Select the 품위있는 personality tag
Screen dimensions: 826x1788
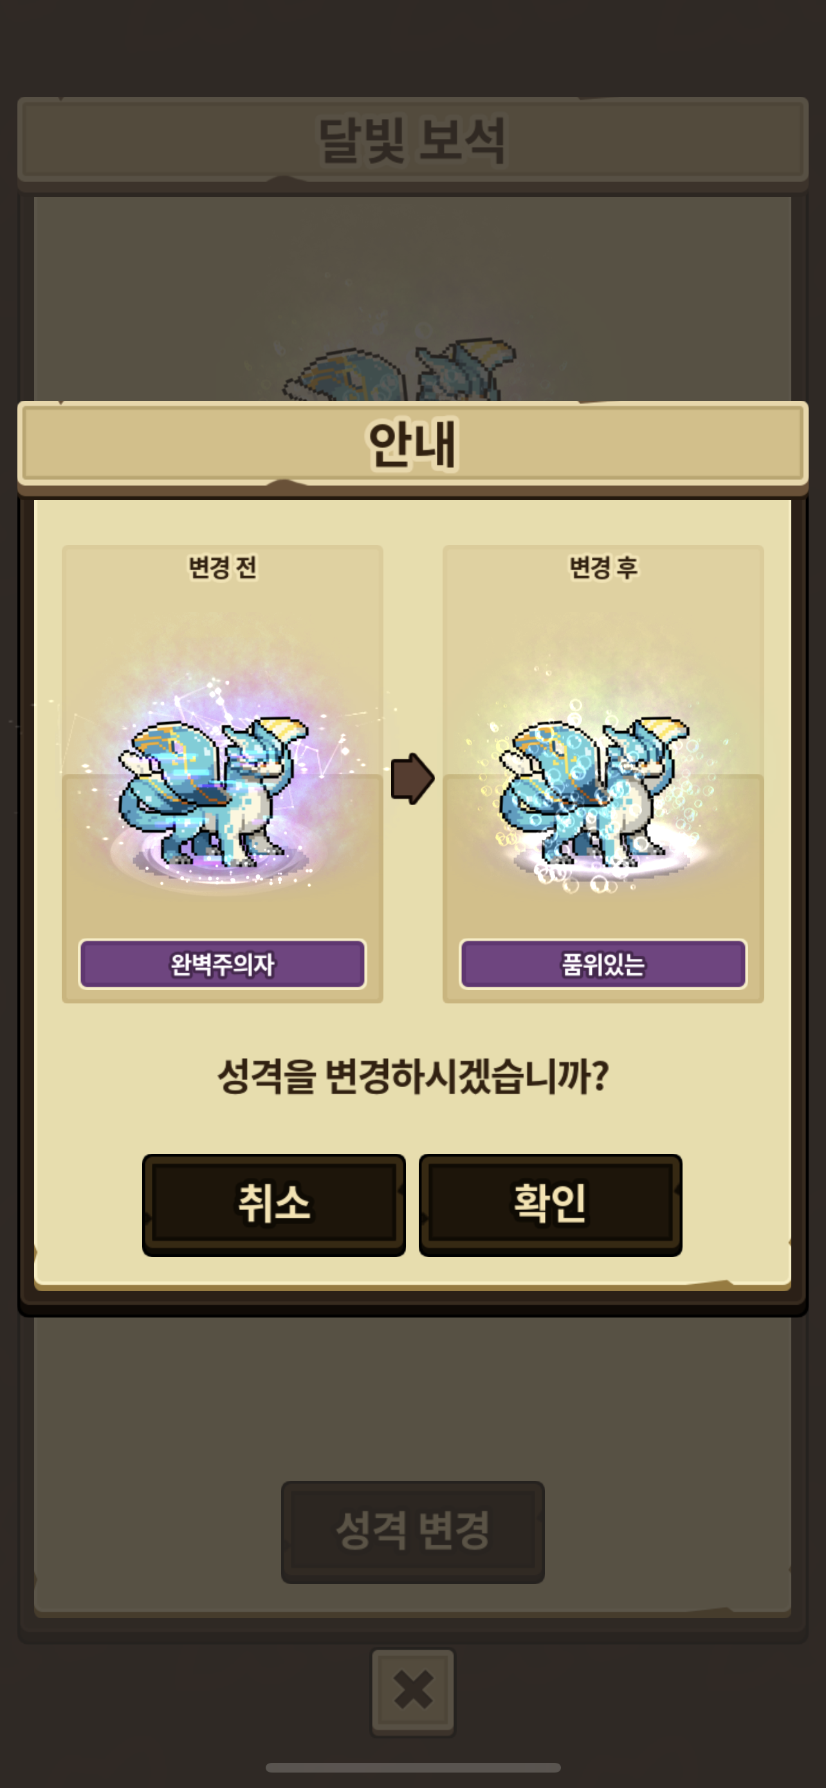click(x=603, y=964)
